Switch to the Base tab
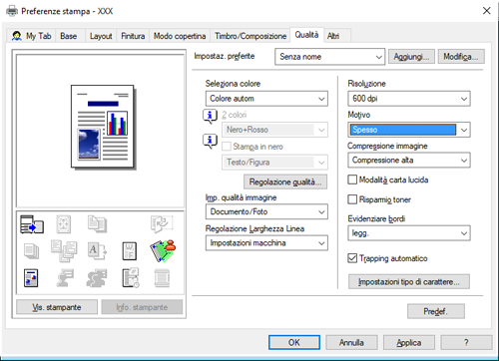This screenshot has width=499, height=361. [x=69, y=36]
